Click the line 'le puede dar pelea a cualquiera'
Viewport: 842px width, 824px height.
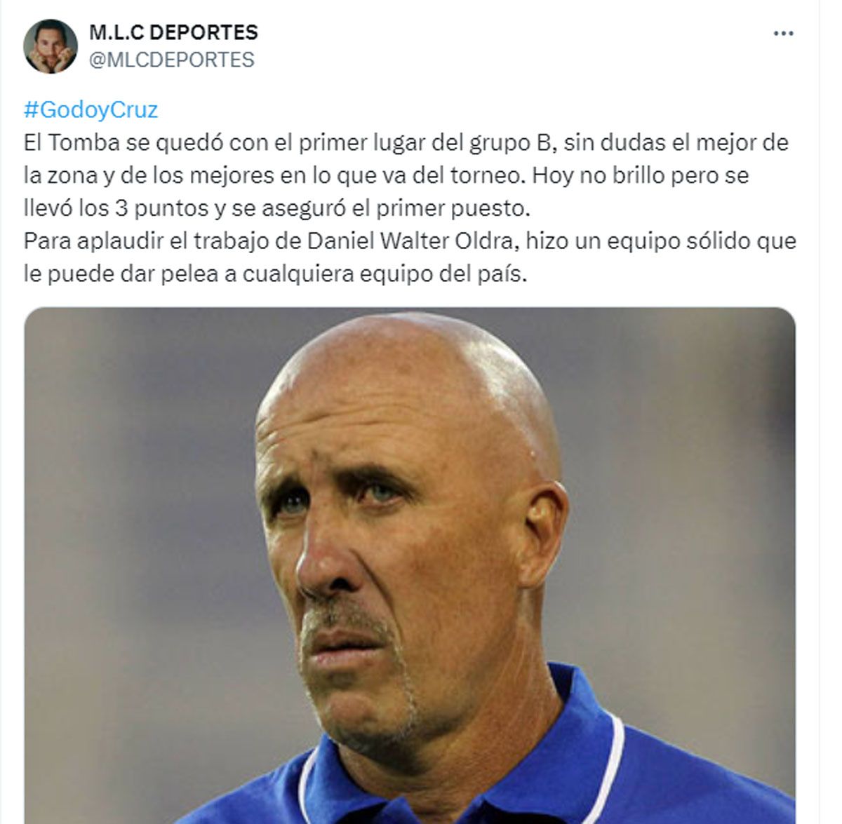pyautogui.click(x=274, y=273)
